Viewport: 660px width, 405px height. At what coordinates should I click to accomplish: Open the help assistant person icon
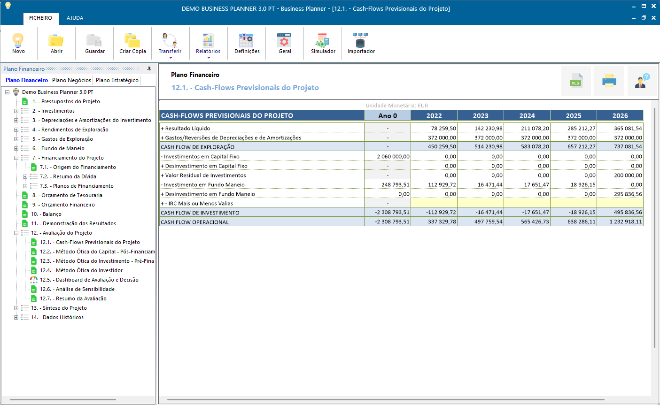pyautogui.click(x=642, y=81)
